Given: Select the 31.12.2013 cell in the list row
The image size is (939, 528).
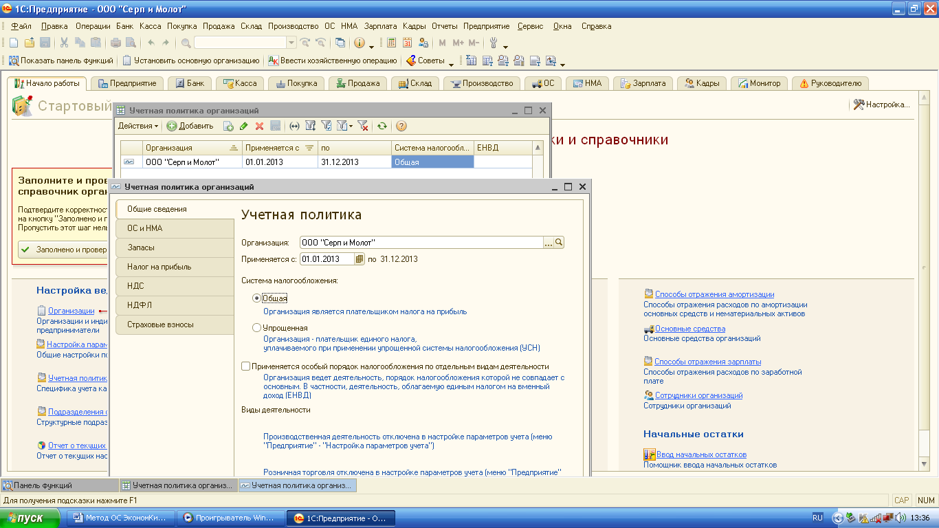Looking at the screenshot, I should tap(355, 162).
